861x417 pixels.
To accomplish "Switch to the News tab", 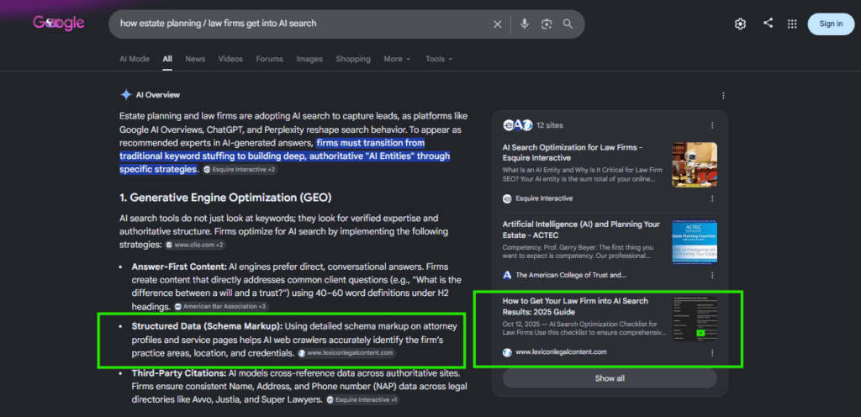I will click(195, 59).
